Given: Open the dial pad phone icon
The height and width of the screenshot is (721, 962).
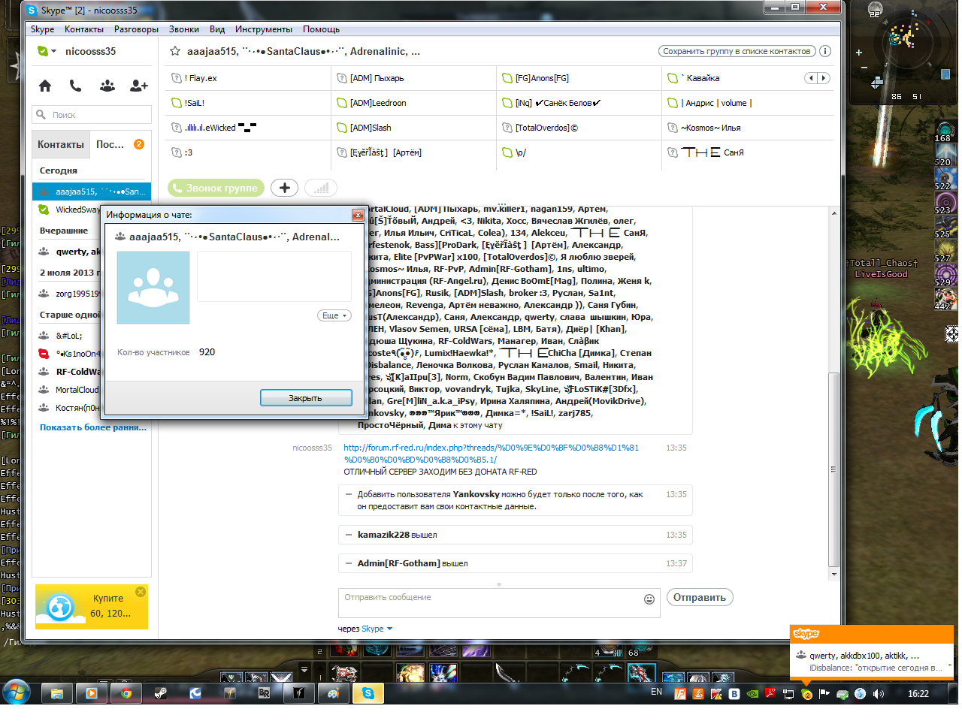Looking at the screenshot, I should click(75, 86).
